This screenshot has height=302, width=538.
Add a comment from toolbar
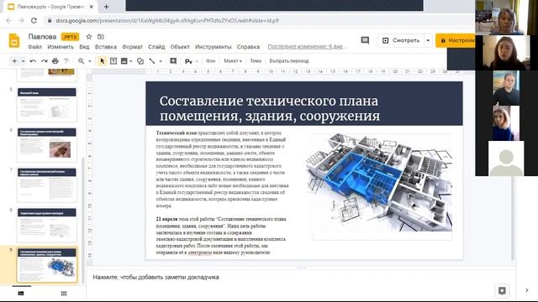173,61
